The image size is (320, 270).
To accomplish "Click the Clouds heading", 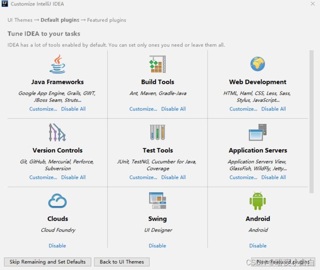I will 58,219.
